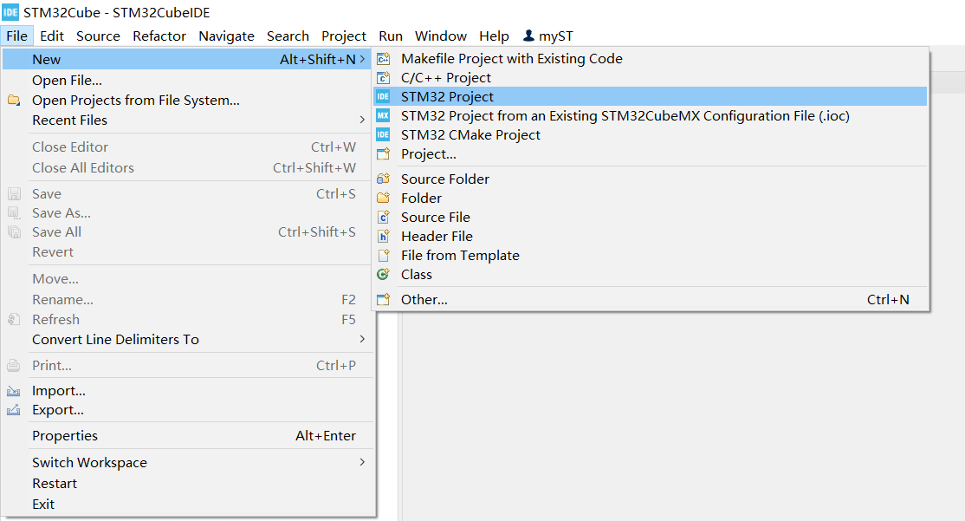Click Import... in File menu
Viewport: 965px width, 521px height.
click(x=188, y=390)
